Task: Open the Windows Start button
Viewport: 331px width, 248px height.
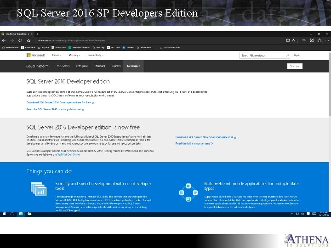Action: point(4,214)
